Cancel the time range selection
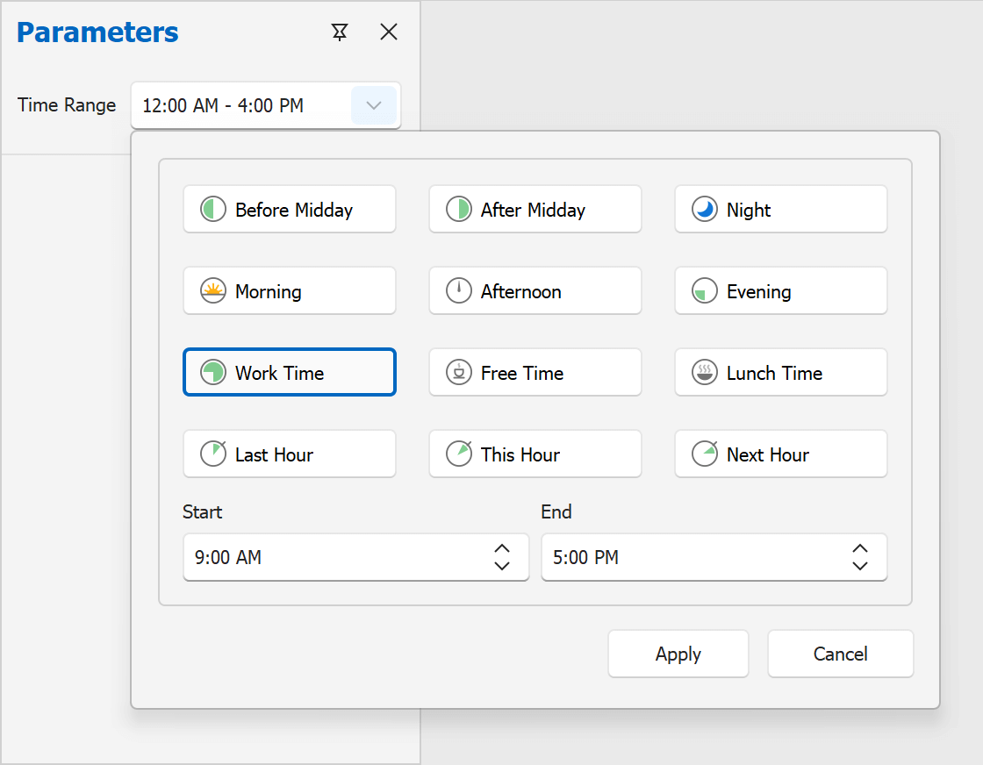The height and width of the screenshot is (765, 983). (x=840, y=654)
